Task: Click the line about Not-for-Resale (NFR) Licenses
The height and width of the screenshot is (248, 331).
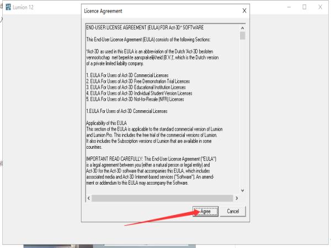Action: [135, 99]
